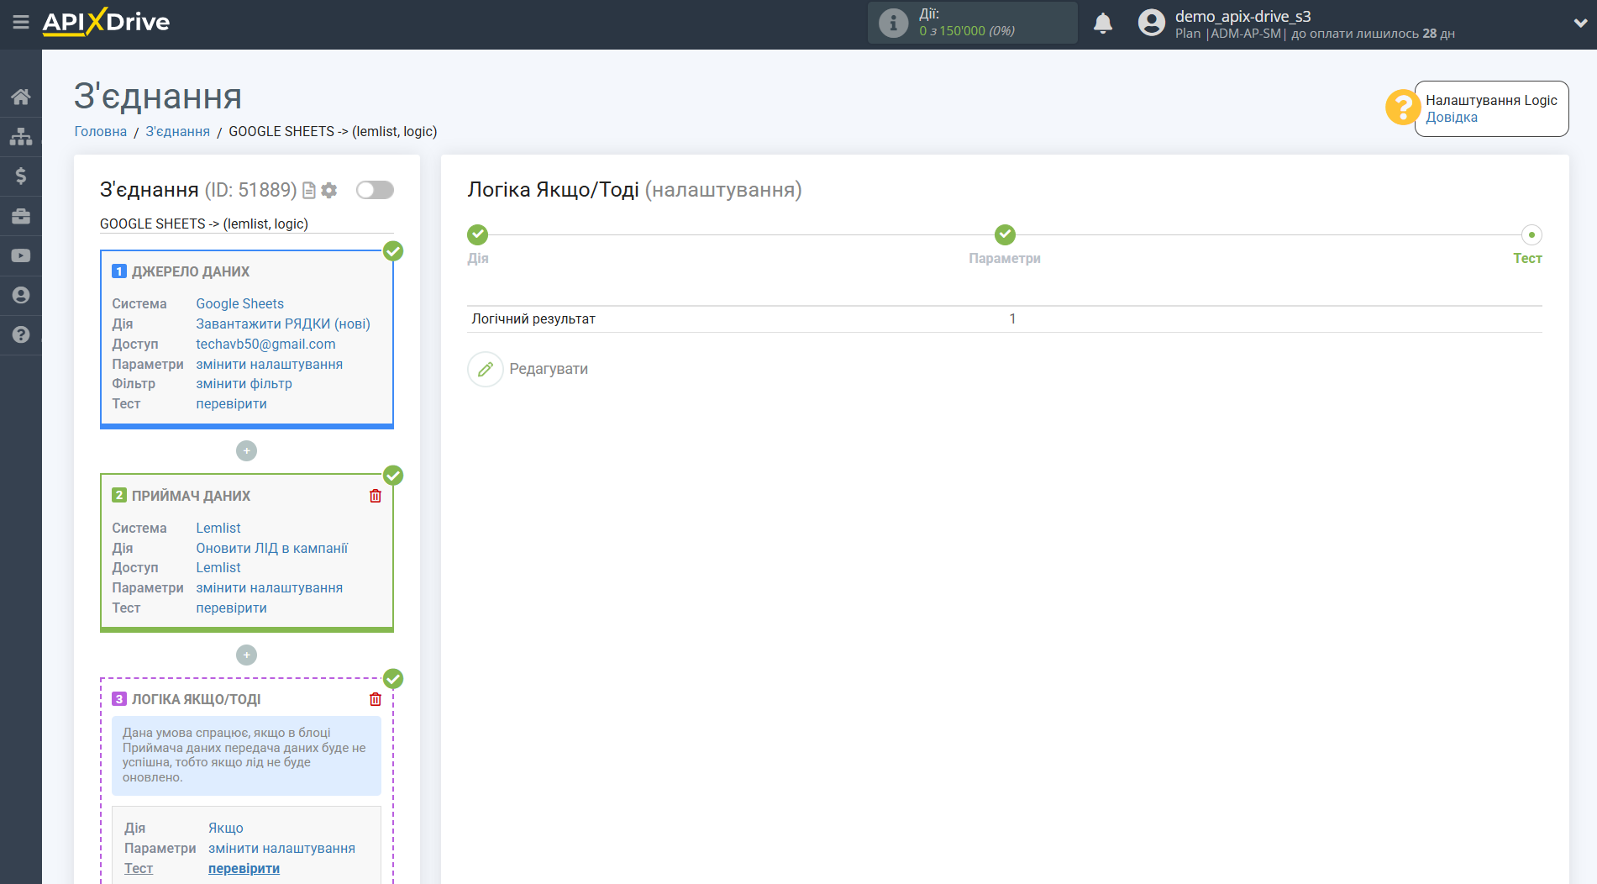Screen dimensions: 1597x884
Task: Click the data source green check status
Action: [393, 251]
